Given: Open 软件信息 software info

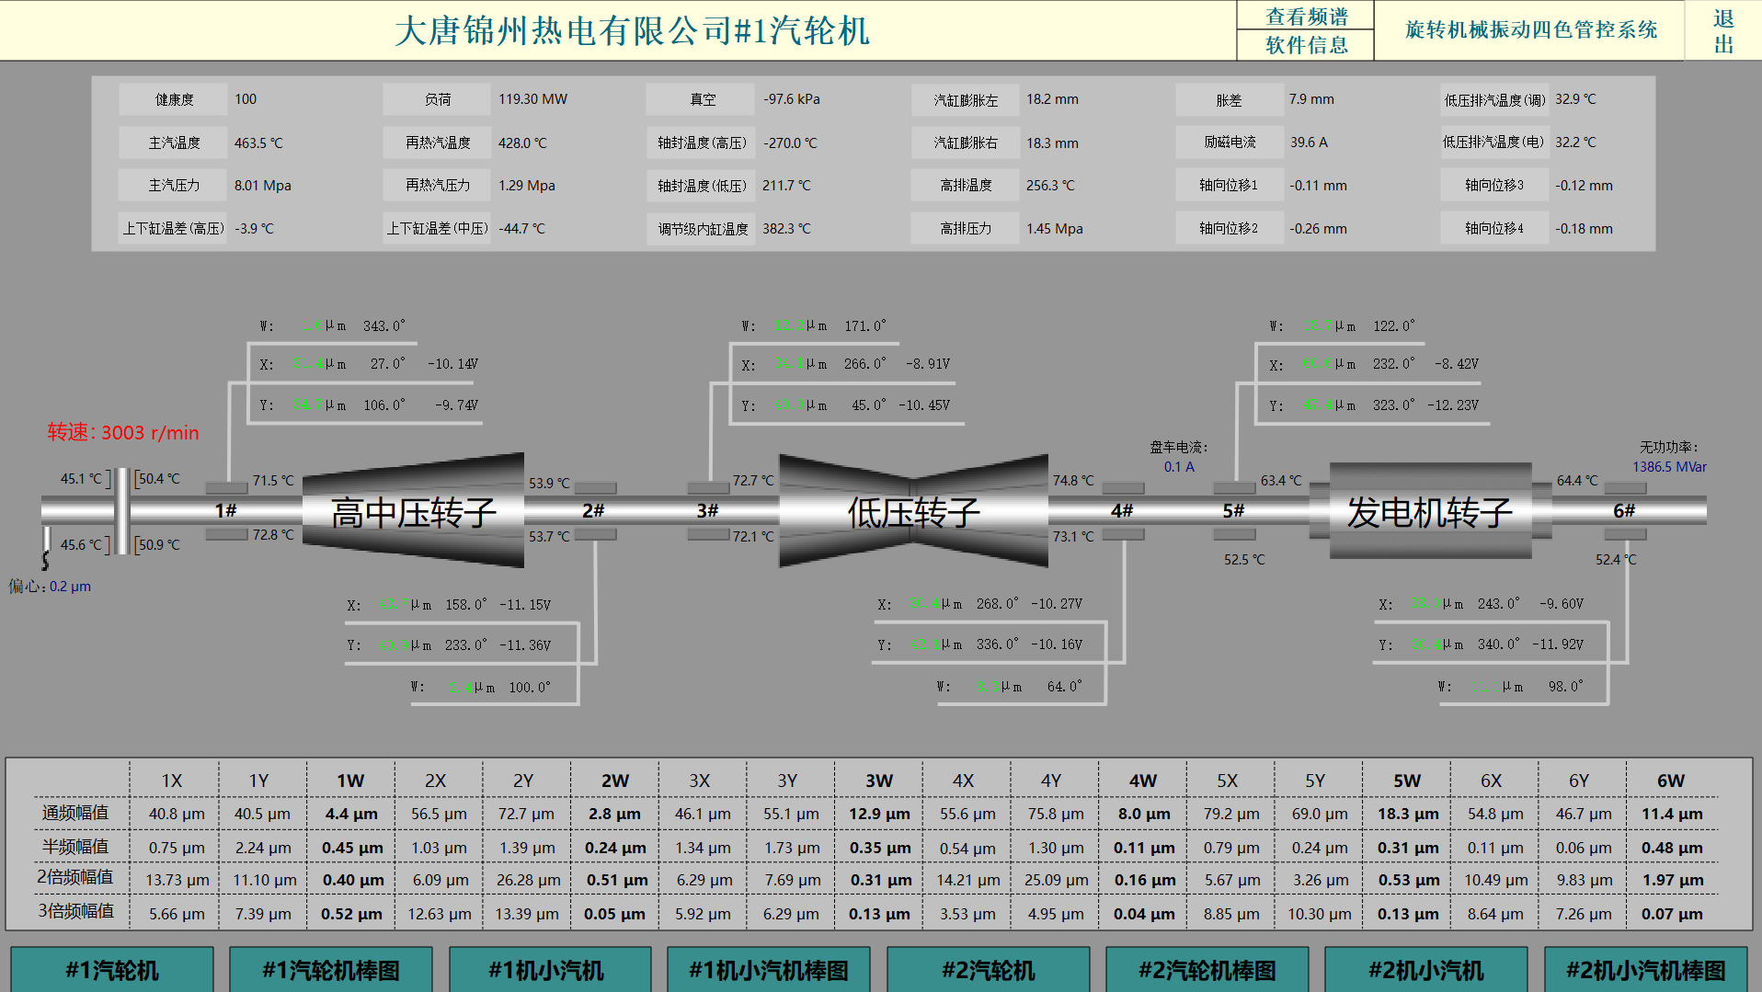Looking at the screenshot, I should click(1306, 45).
